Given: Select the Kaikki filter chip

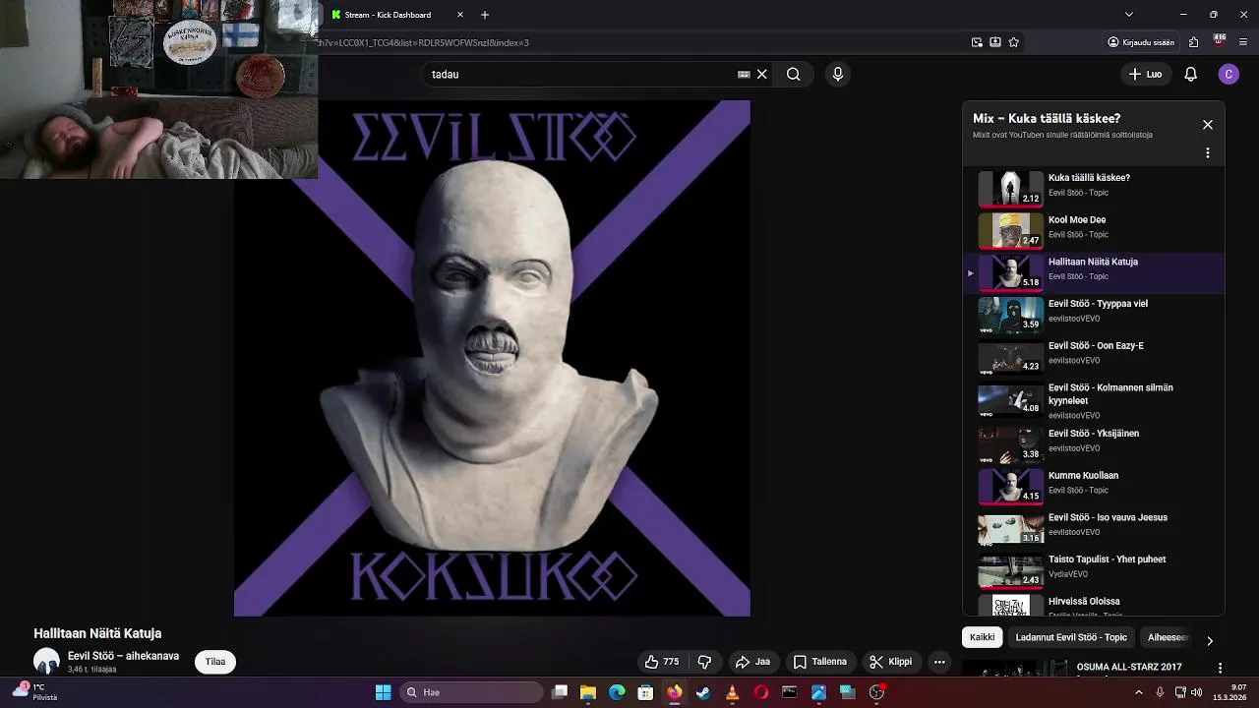Looking at the screenshot, I should coord(983,637).
